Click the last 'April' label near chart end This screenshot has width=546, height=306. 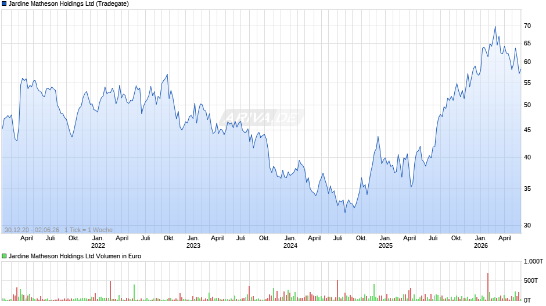[505, 239]
